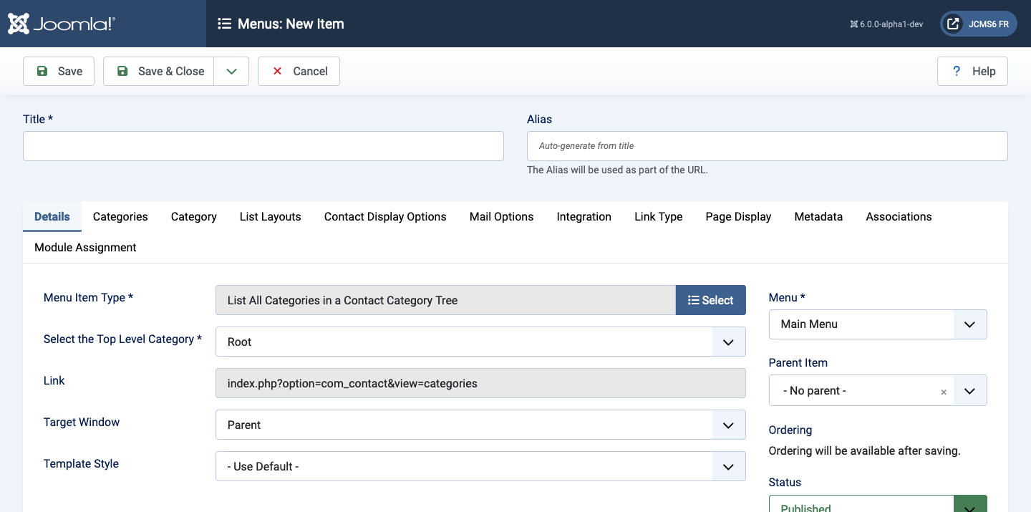1031x512 pixels.
Task: Expand the Save & Close dropdown arrow
Action: click(231, 71)
